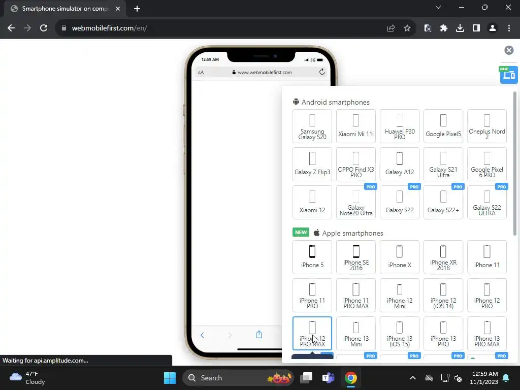Viewport: 520px width, 390px height.
Task: Pick the Xiaomi 12 device
Action: coord(312,203)
